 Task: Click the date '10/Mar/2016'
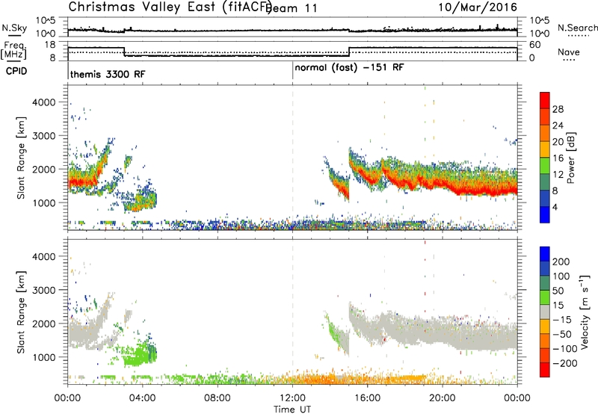[478, 7]
